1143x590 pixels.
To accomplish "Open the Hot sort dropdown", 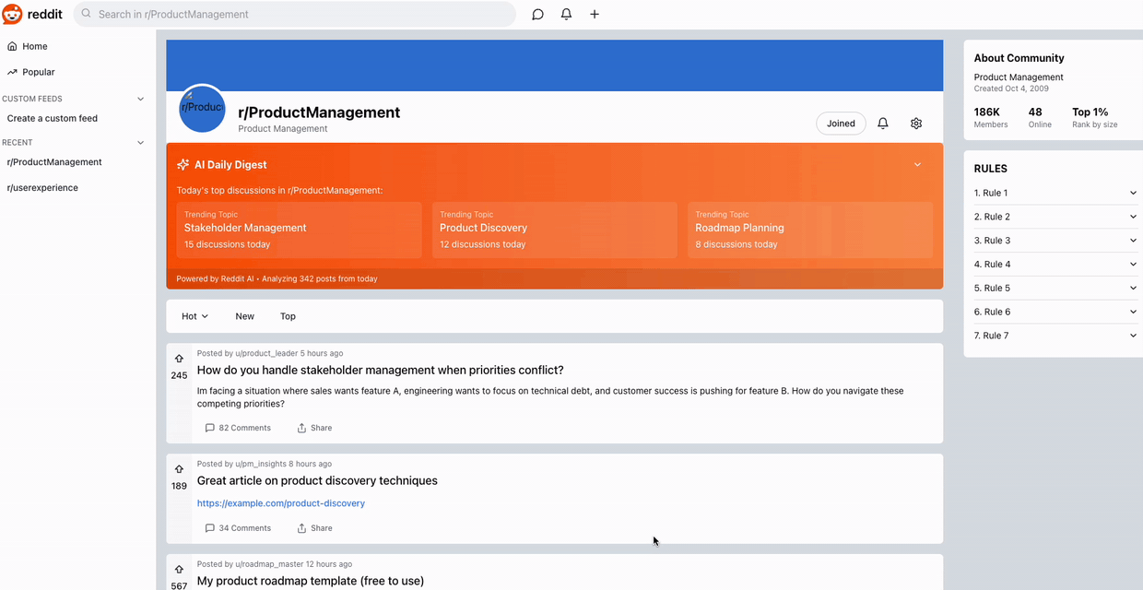I will click(194, 316).
